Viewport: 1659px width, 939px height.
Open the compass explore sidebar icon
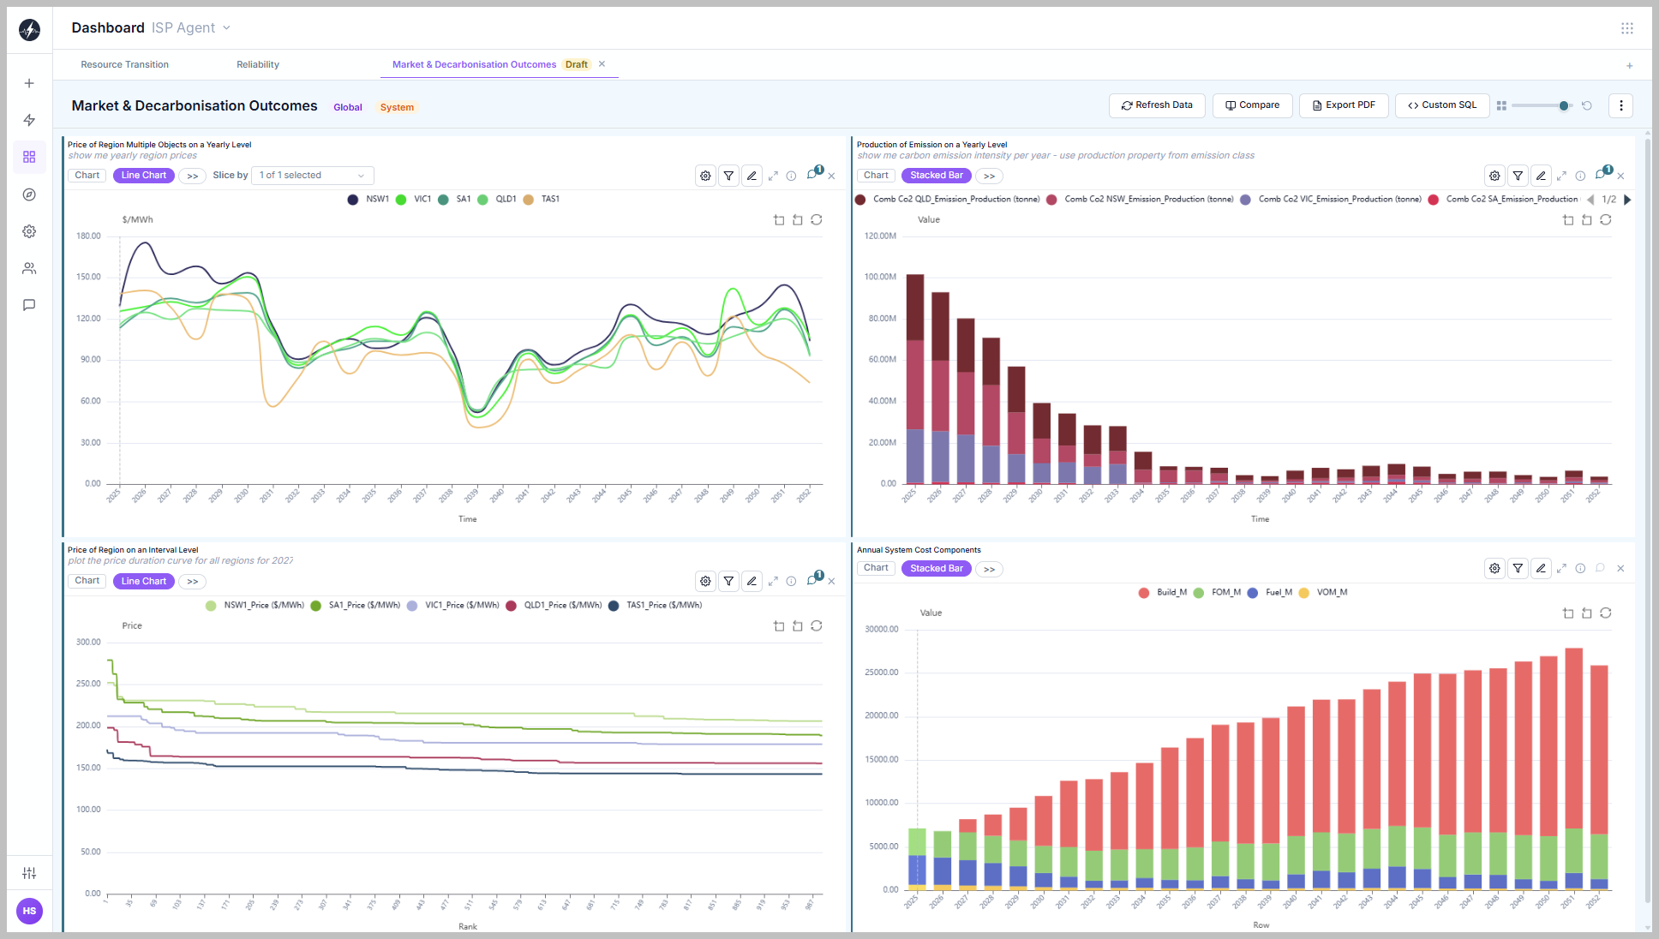[29, 194]
